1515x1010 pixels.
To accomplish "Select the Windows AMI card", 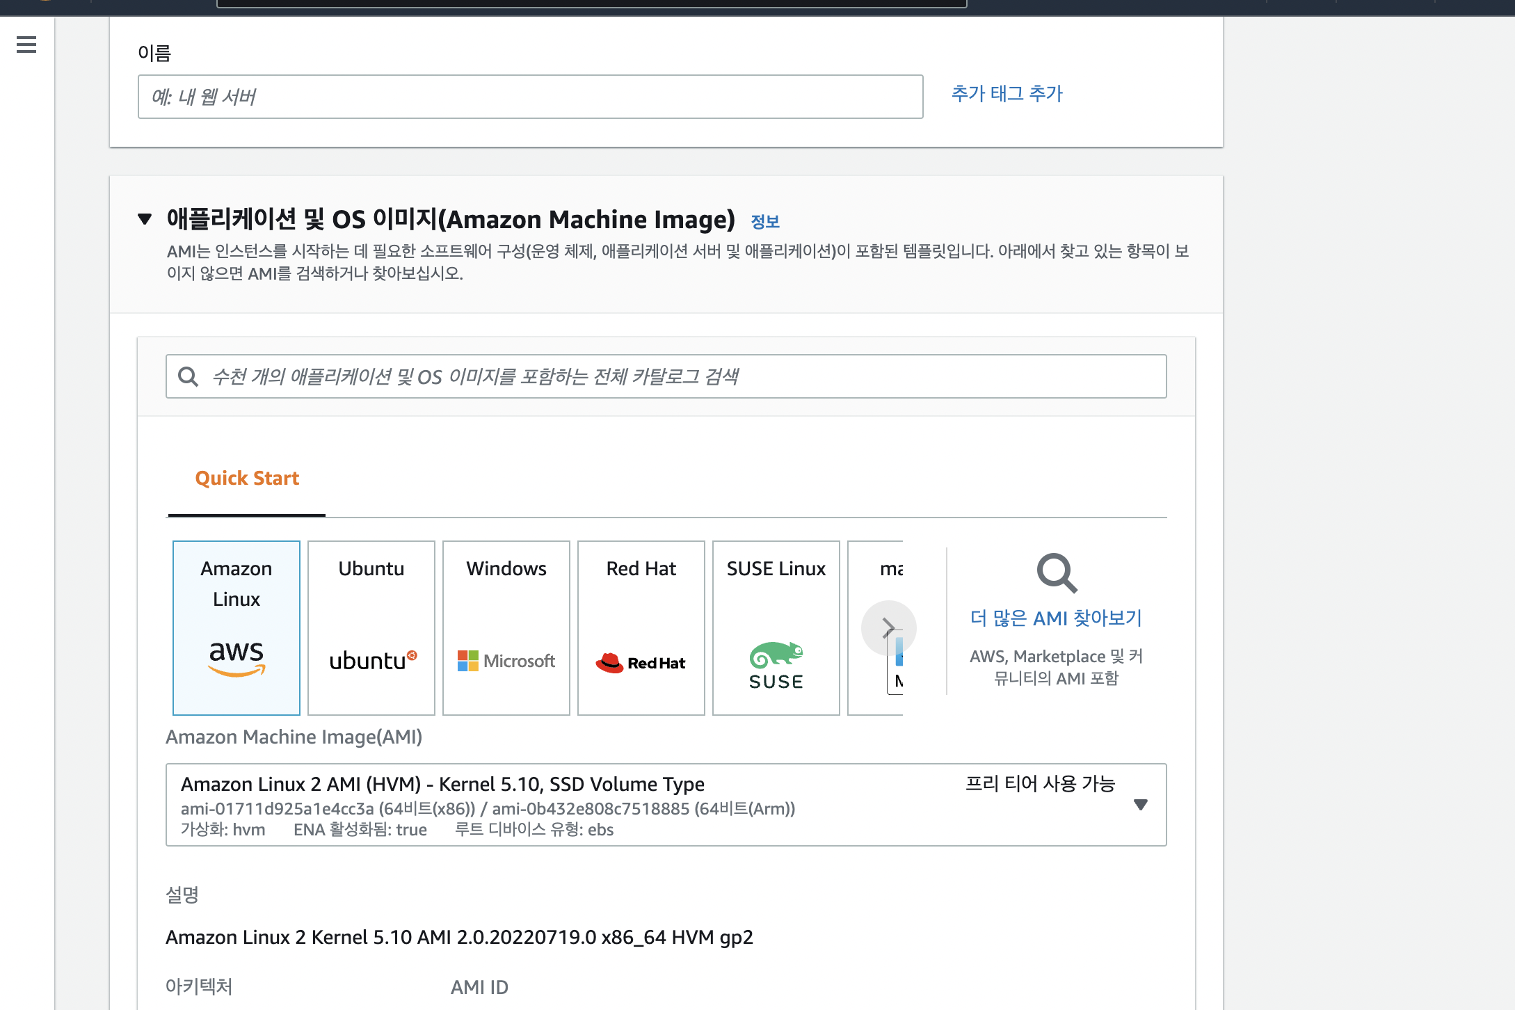I will pyautogui.click(x=506, y=628).
